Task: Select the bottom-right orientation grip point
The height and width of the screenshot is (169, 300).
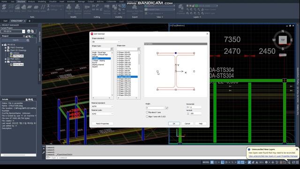Action: 194,90
